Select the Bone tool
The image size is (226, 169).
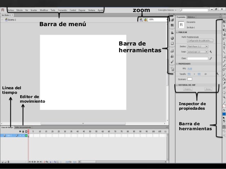click(x=224, y=74)
